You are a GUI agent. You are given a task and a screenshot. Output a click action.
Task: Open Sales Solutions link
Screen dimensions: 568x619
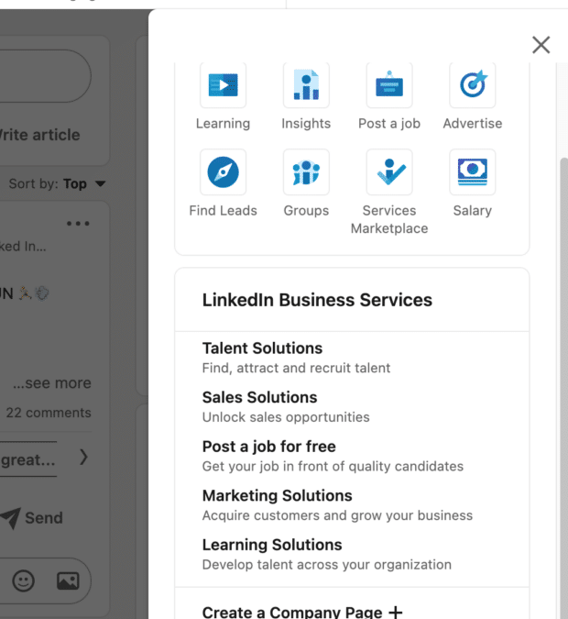tap(259, 397)
